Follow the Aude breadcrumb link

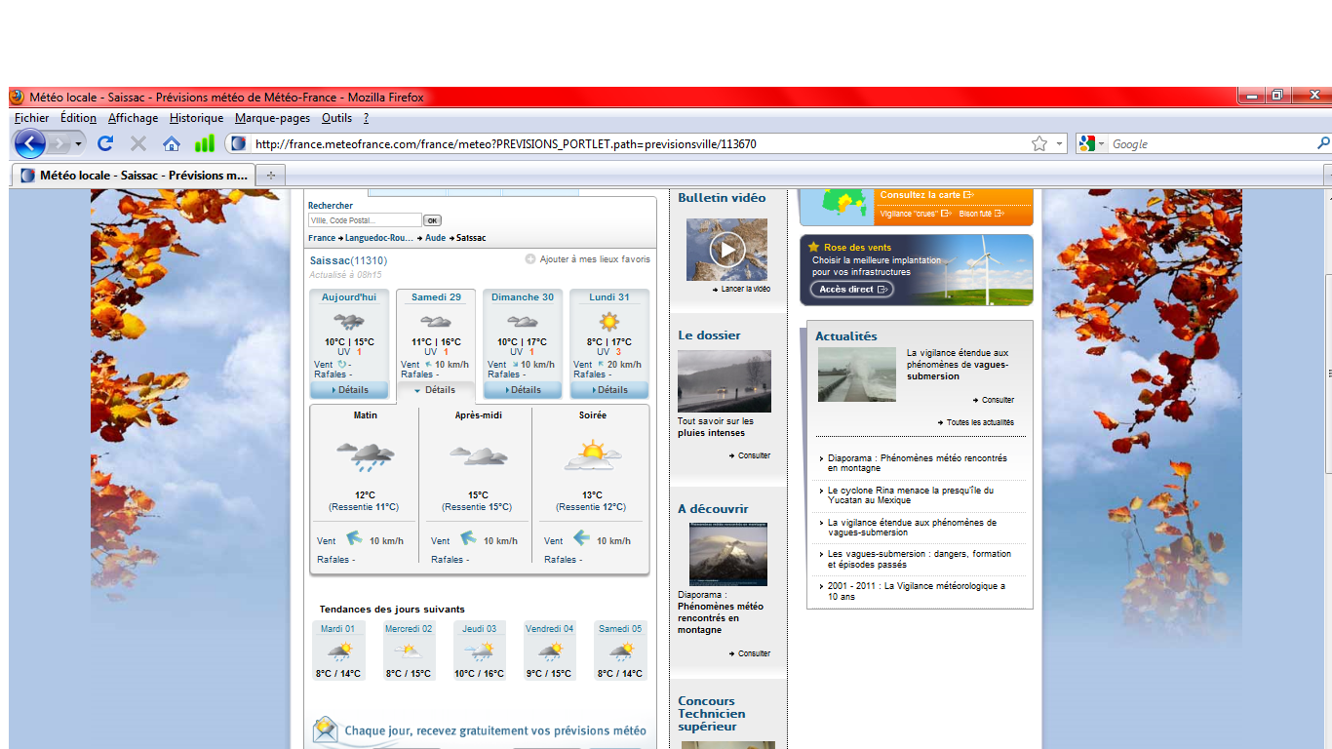[435, 238]
